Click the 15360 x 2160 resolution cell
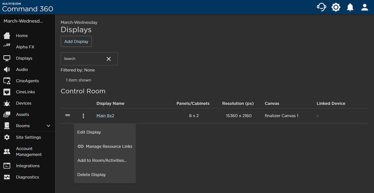The width and height of the screenshot is (374, 193). pyautogui.click(x=239, y=116)
